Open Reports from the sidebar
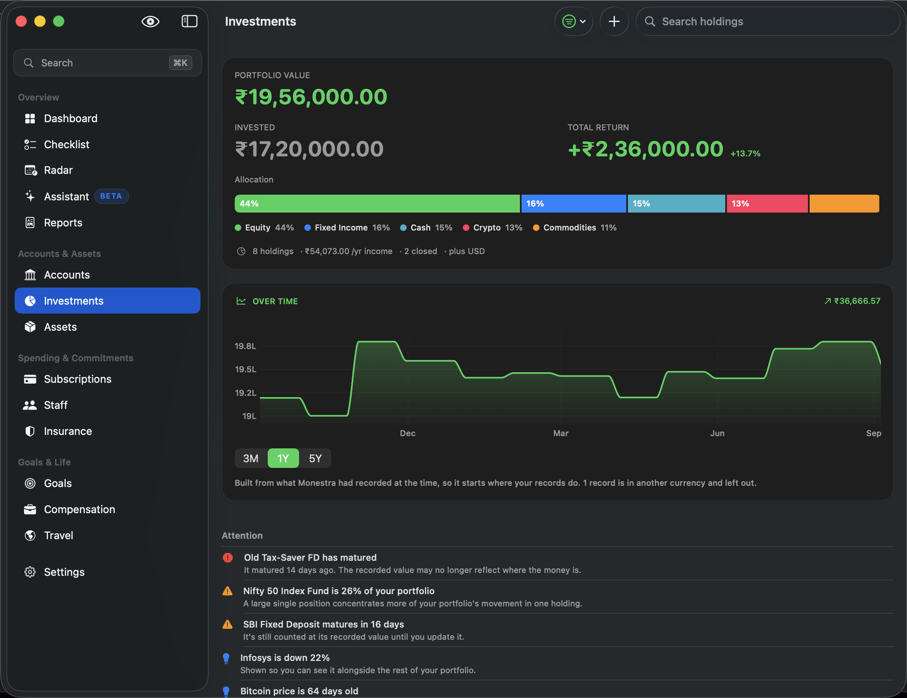The width and height of the screenshot is (907, 698). click(108, 222)
